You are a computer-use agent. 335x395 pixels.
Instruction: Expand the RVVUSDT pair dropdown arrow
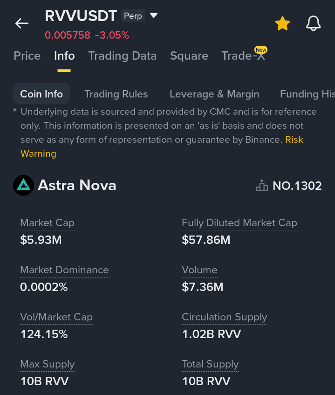(154, 15)
